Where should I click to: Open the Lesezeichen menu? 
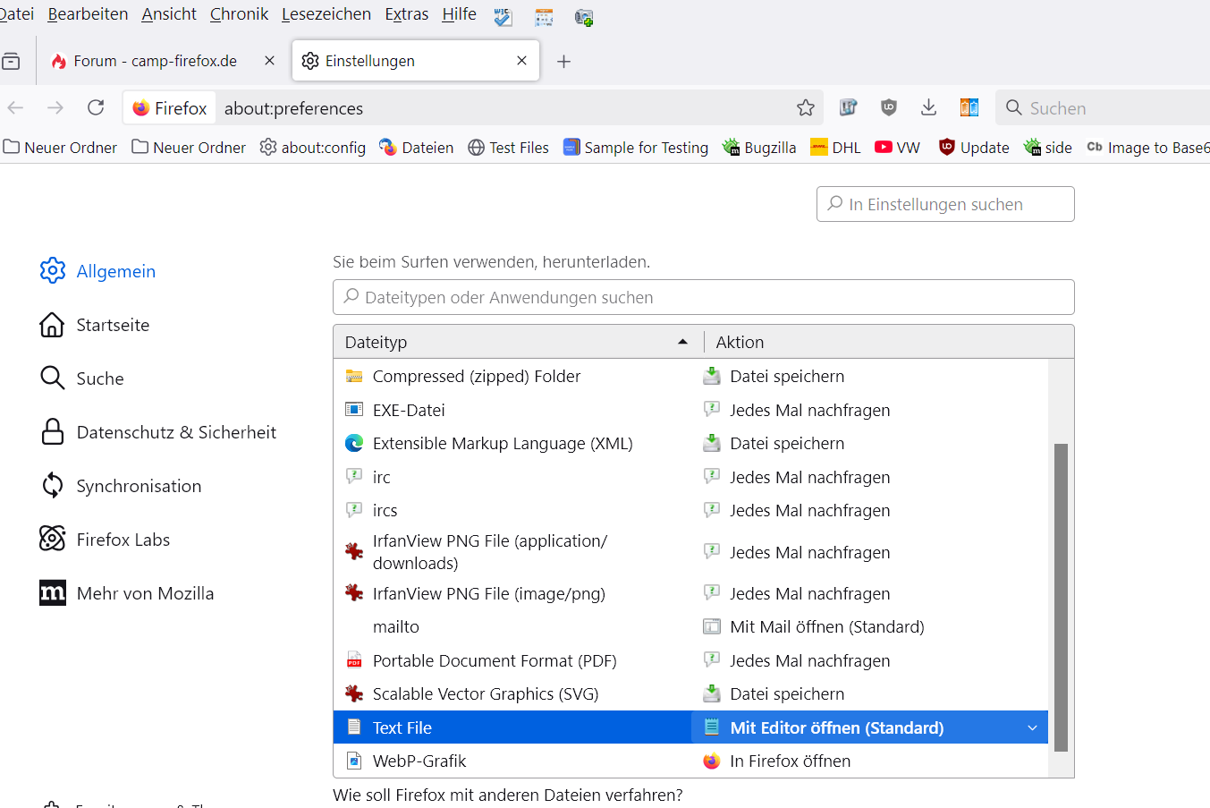pyautogui.click(x=326, y=14)
